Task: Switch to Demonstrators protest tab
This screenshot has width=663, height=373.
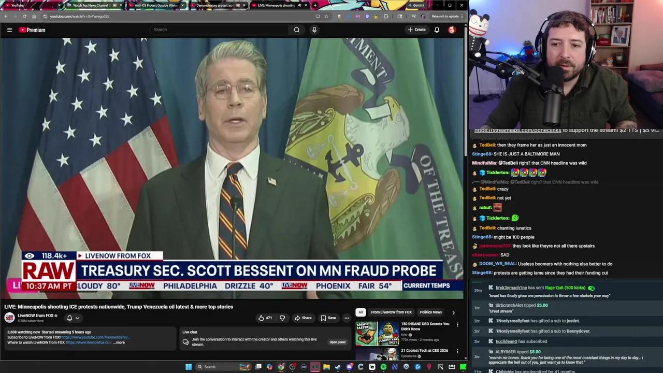Action: tap(218, 5)
